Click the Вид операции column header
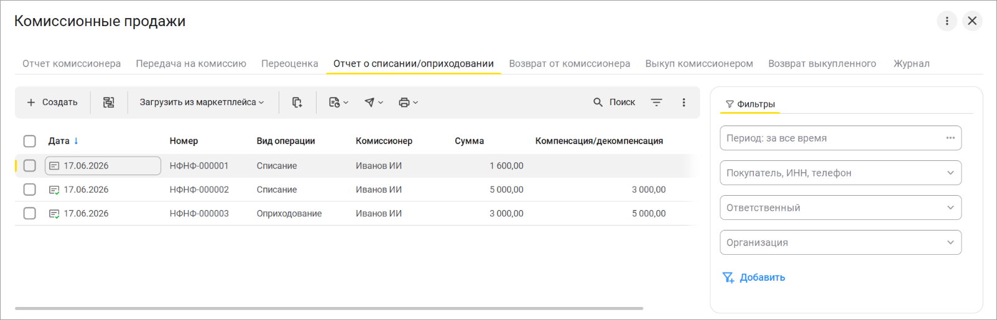The width and height of the screenshot is (997, 320). (x=285, y=141)
